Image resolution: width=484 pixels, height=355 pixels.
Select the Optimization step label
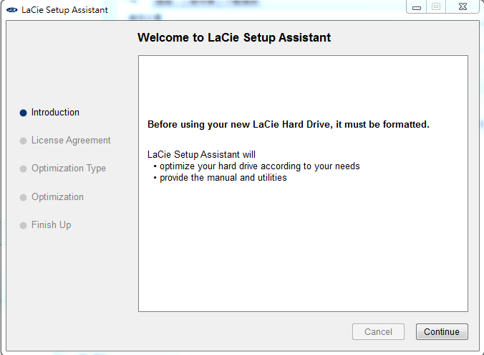pyautogui.click(x=57, y=197)
